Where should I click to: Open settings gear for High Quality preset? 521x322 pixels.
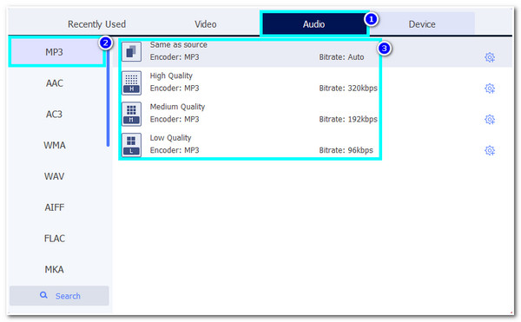[490, 89]
